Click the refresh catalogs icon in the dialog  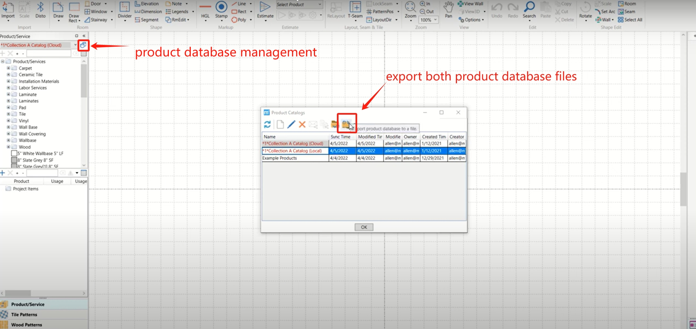(x=267, y=124)
